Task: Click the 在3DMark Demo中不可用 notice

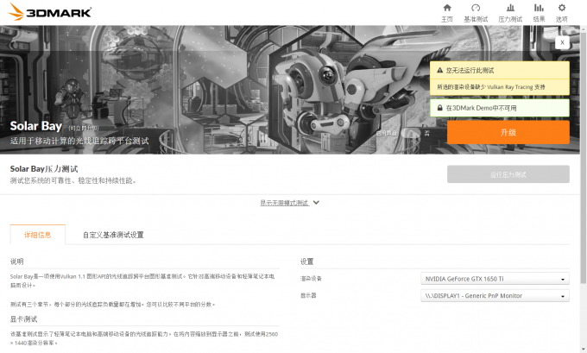Action: [x=500, y=108]
